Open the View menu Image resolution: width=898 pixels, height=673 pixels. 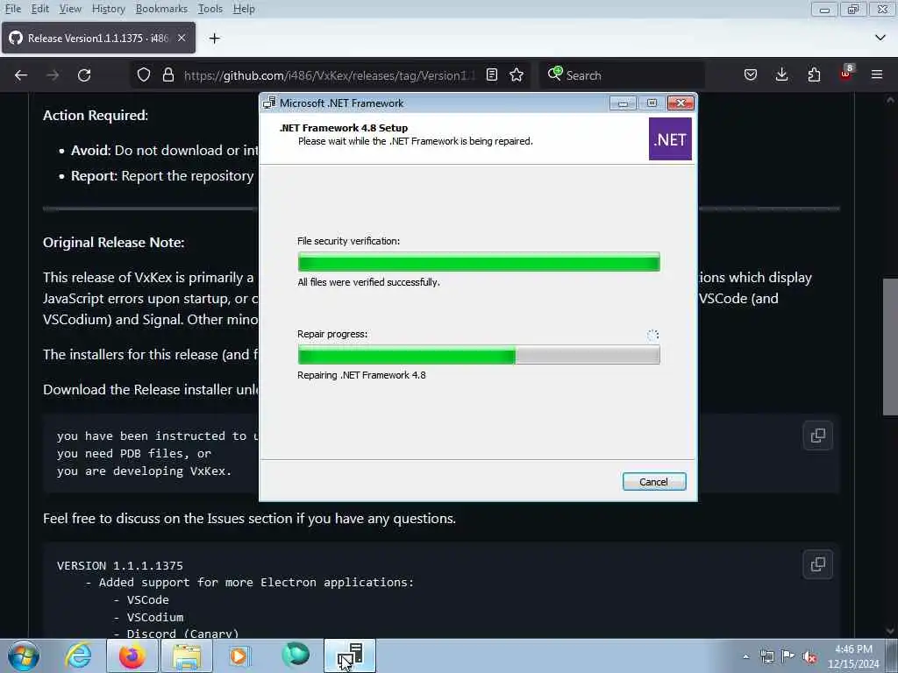(x=70, y=9)
